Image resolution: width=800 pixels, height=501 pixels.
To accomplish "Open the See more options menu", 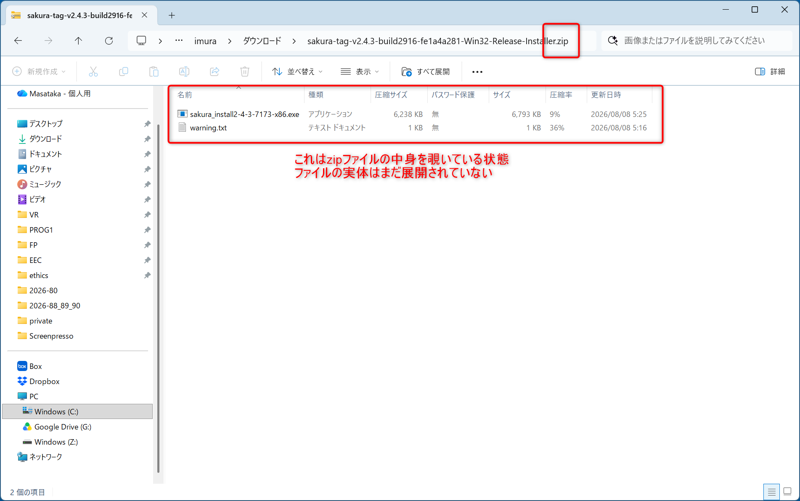I will 477,72.
